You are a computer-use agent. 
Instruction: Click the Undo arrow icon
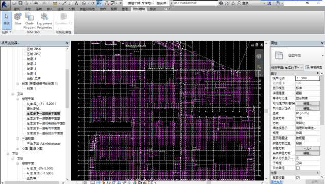(36, 3)
